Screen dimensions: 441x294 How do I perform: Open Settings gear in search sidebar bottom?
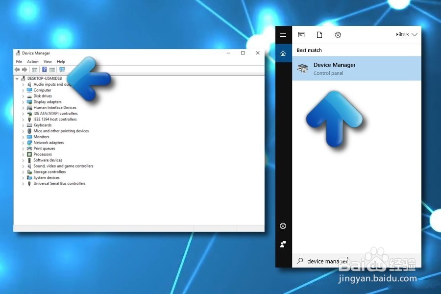click(283, 226)
